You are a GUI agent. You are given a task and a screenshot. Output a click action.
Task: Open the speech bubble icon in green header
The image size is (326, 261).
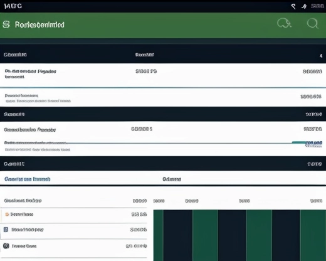(284, 23)
